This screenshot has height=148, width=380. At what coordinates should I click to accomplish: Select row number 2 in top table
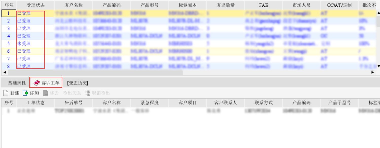[9, 21]
